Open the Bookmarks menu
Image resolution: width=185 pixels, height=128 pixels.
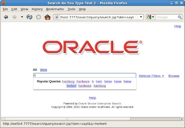[x=55, y=9]
